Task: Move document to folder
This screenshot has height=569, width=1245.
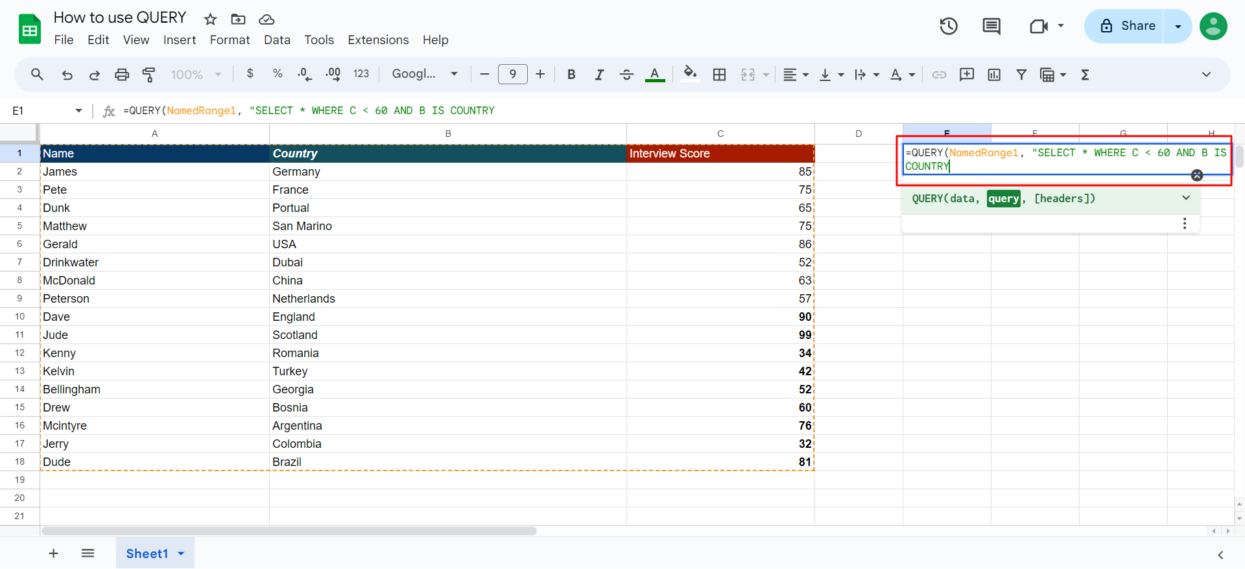Action: coord(238,19)
